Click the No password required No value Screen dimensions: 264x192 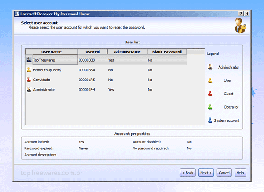click(189, 149)
